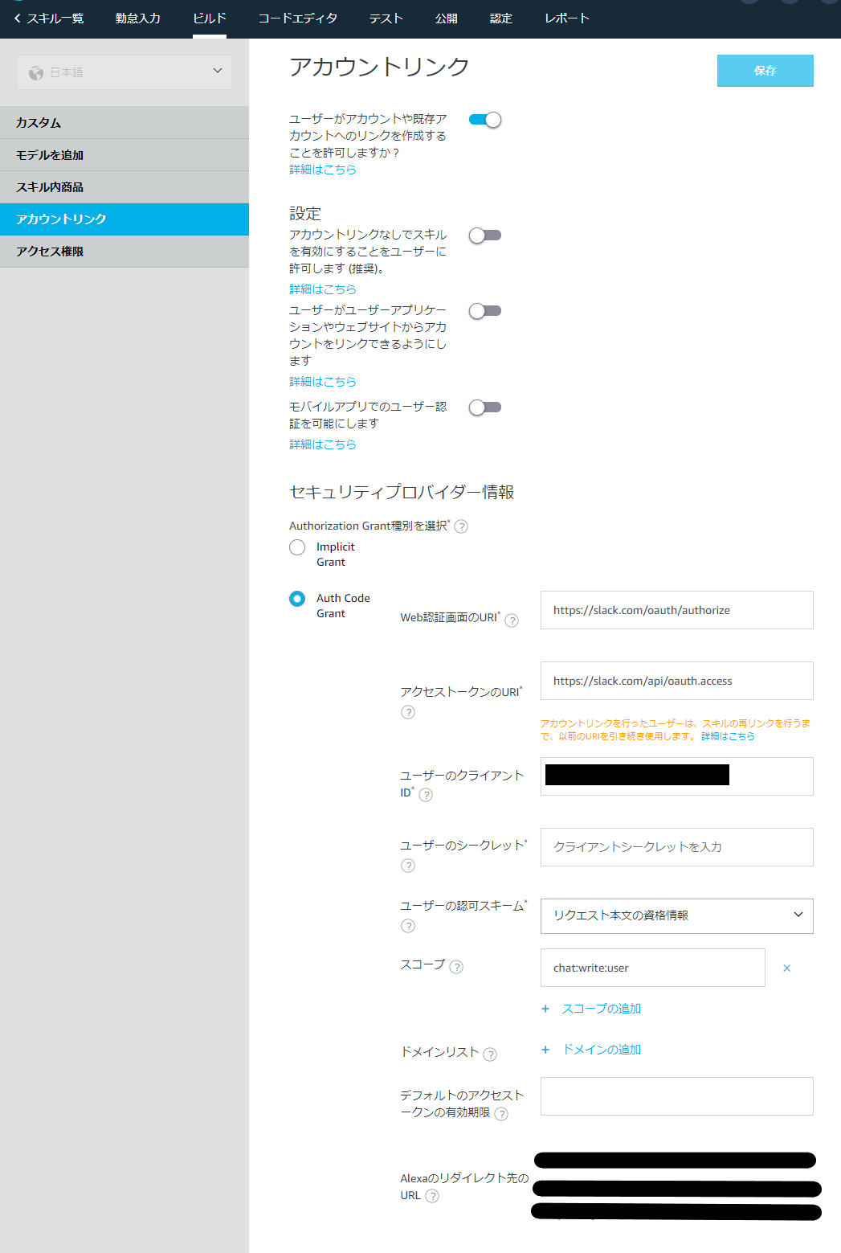This screenshot has width=841, height=1253.
Task: Enable skill activation without account linking
Action: tap(485, 235)
